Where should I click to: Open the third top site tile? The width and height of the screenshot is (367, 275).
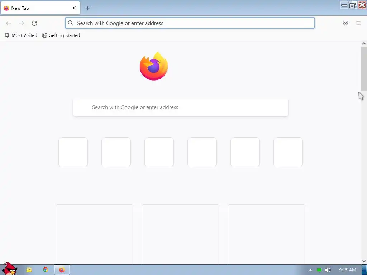coord(159,152)
